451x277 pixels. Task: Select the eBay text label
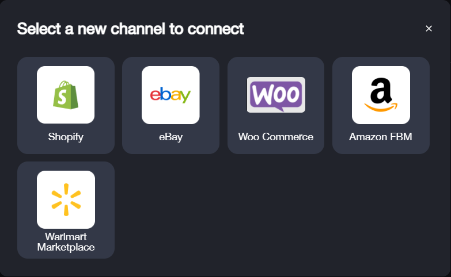click(x=170, y=137)
